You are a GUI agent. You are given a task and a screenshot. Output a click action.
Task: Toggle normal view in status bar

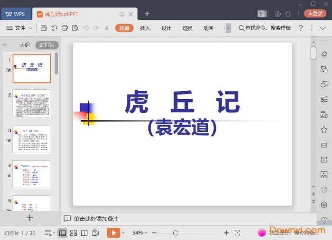[x=63, y=233]
